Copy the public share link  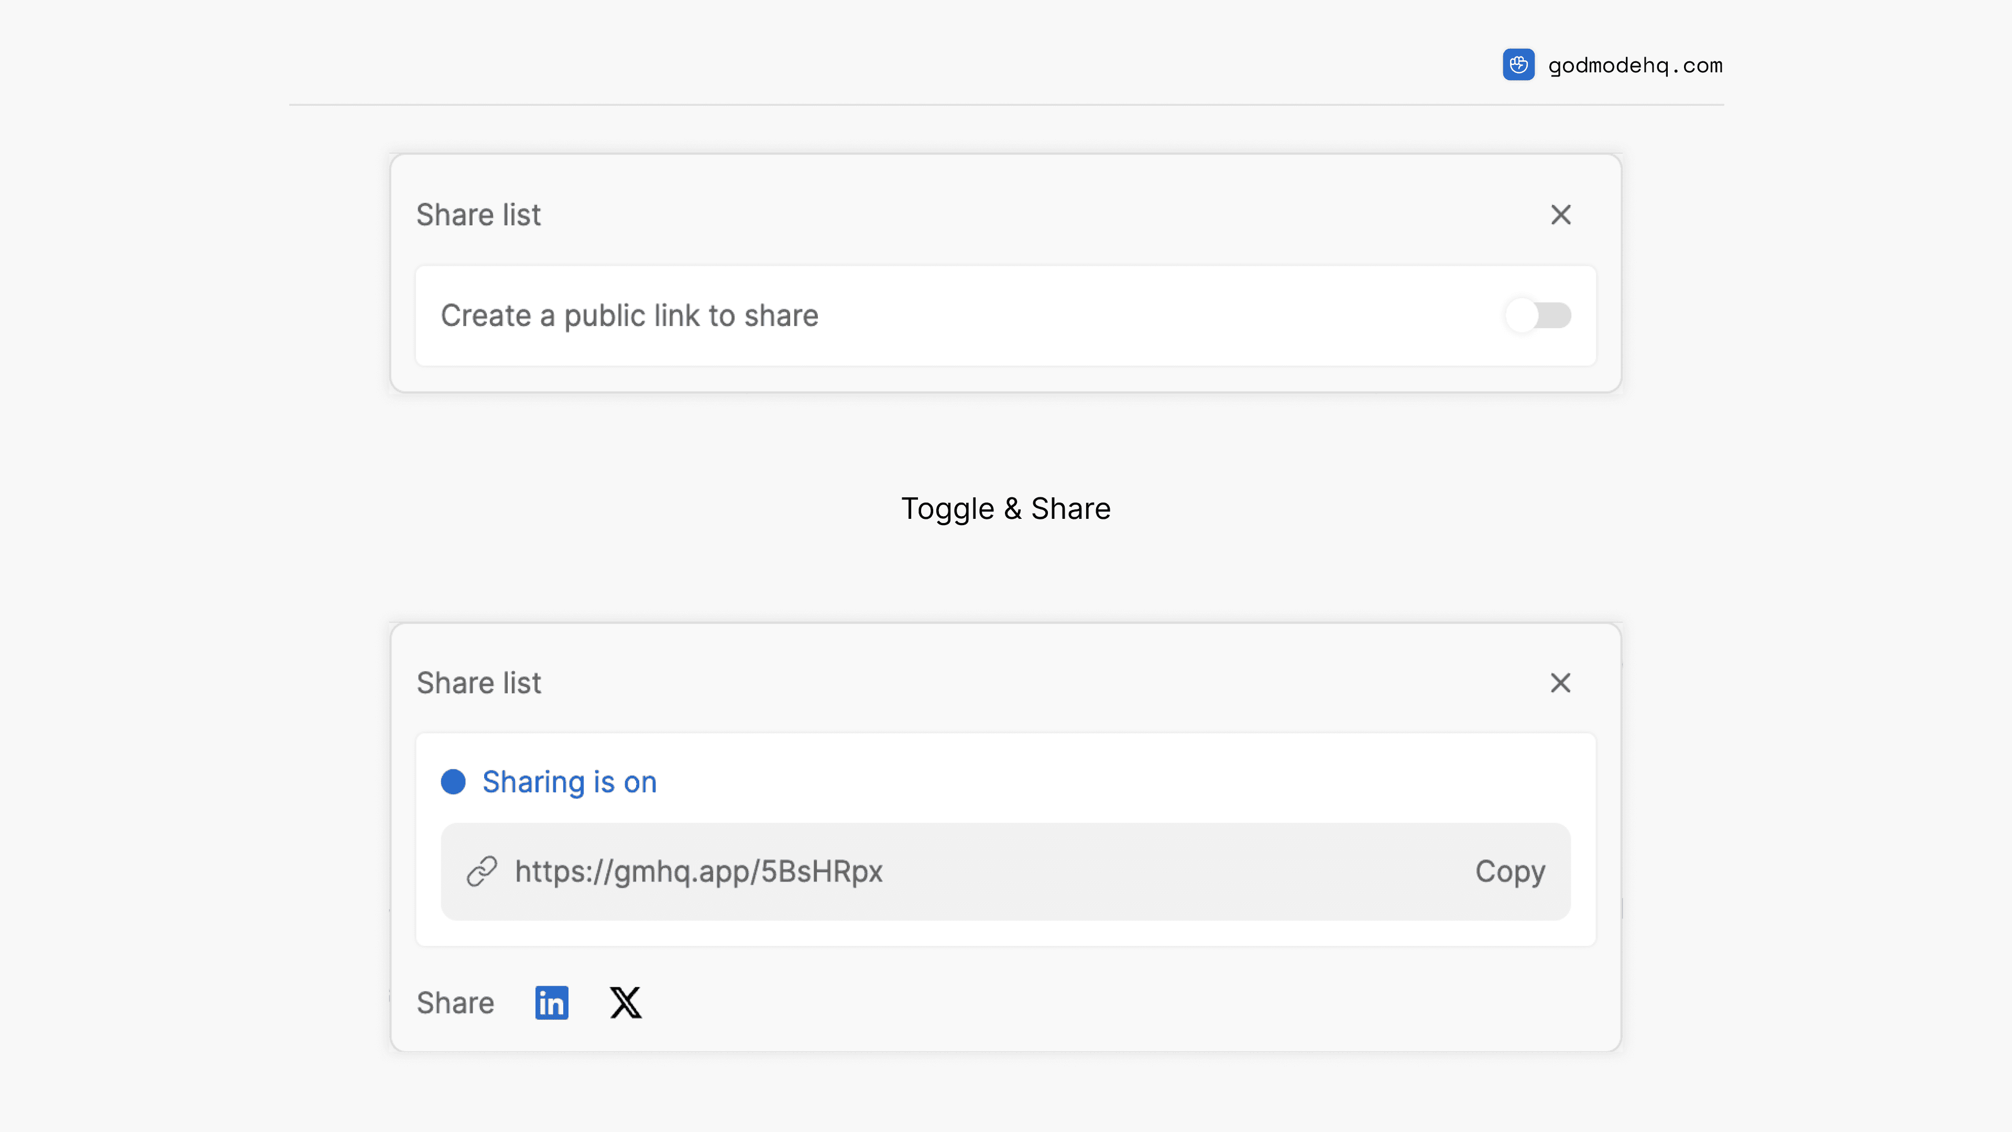(x=1509, y=871)
